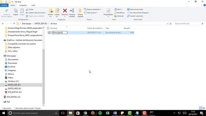Sort by Tamaño column header
The image size is (206, 116).
point(127,28)
